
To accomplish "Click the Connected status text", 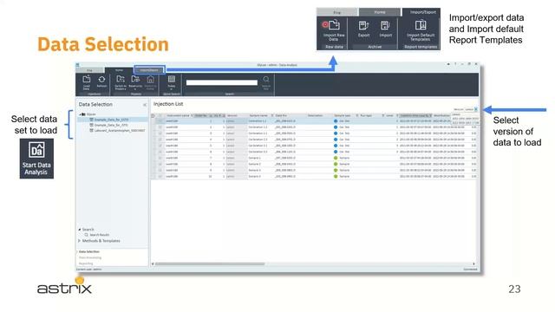I will click(x=470, y=270).
